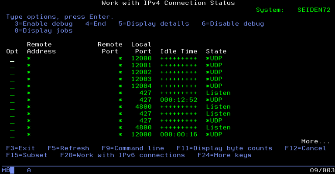Click the MA session indicator in status line
The height and width of the screenshot is (174, 335).
(x=6, y=170)
